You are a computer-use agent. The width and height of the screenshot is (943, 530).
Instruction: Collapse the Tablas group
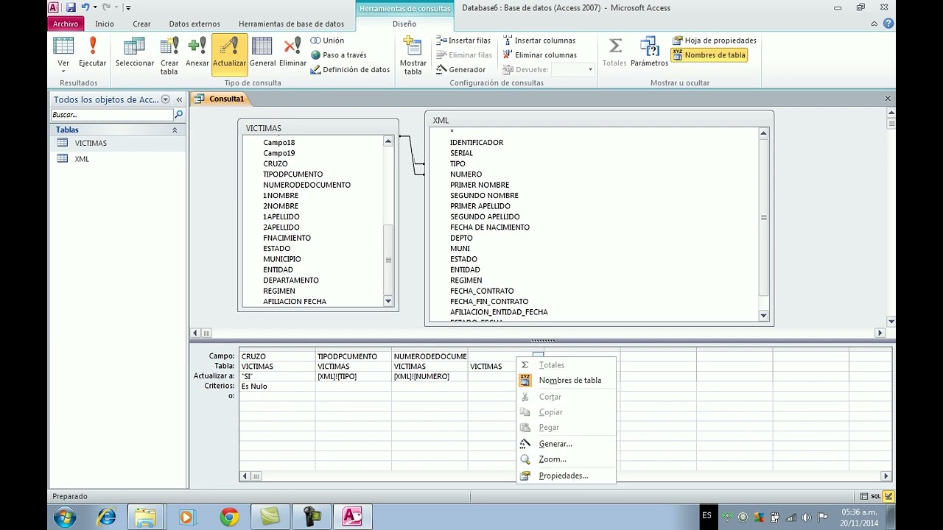pyautogui.click(x=175, y=130)
